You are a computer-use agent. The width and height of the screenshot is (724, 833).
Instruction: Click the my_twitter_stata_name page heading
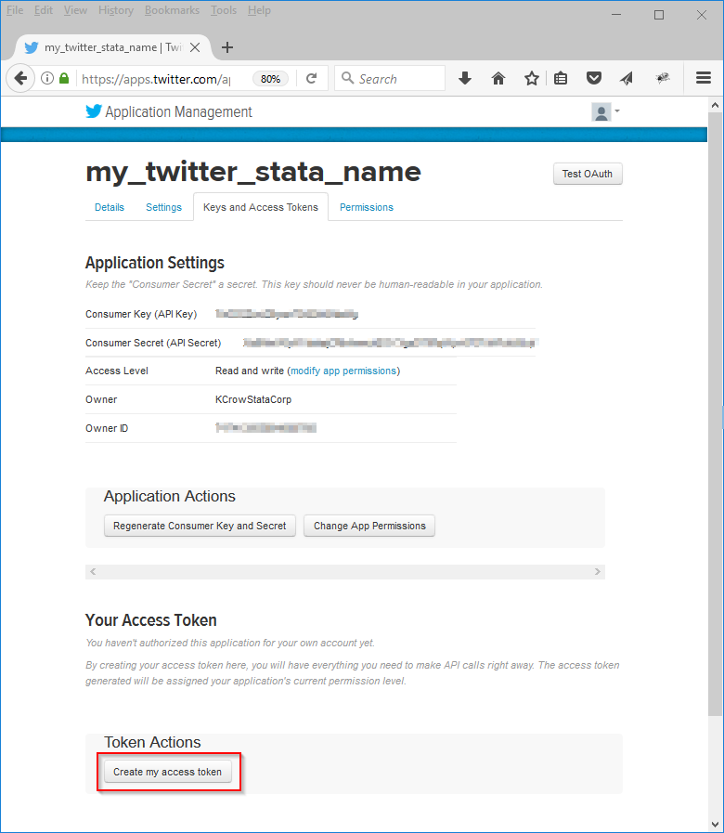tap(253, 172)
